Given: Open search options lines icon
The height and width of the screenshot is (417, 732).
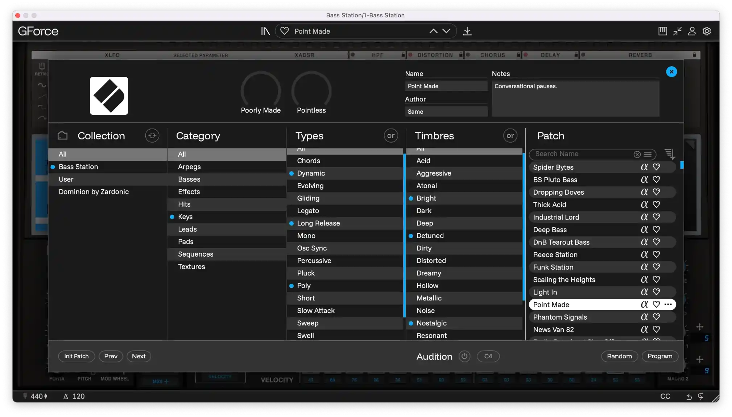Looking at the screenshot, I should point(648,155).
